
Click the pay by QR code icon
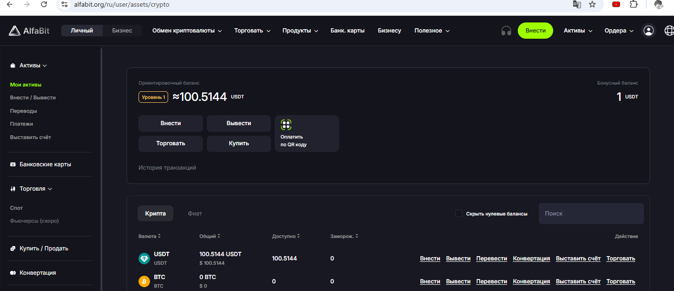(x=286, y=125)
